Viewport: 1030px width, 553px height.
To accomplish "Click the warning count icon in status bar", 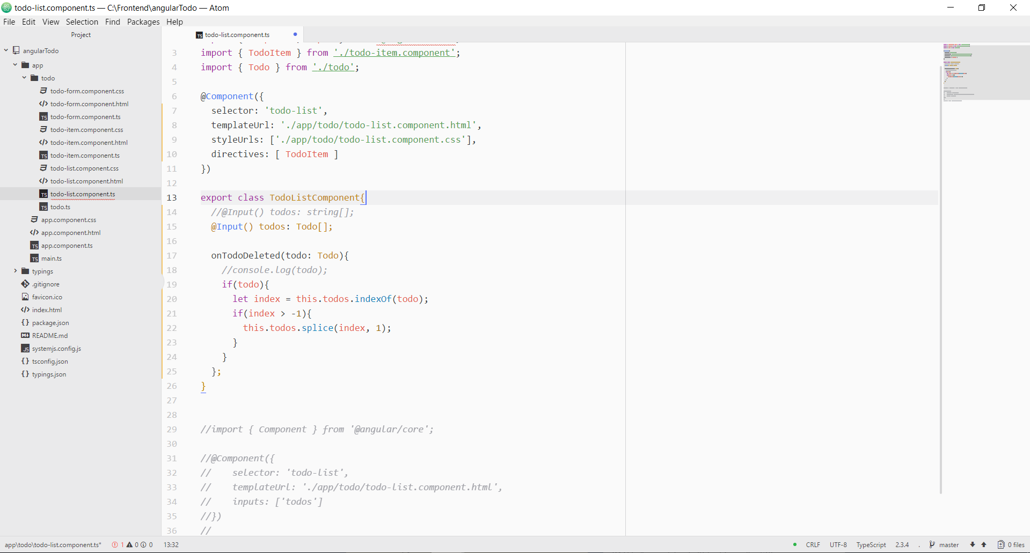I will pyautogui.click(x=130, y=544).
